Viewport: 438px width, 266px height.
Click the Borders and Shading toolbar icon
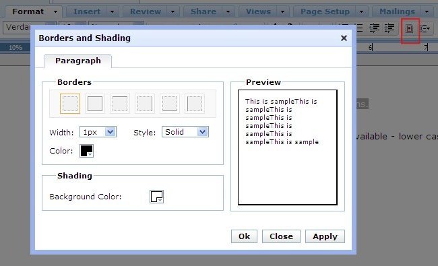pos(409,28)
